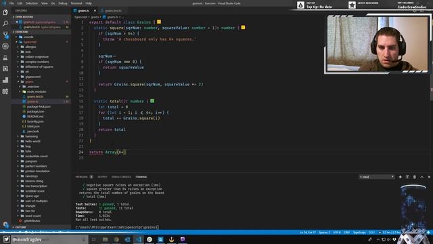
Task: Open the terminal selector dropdown
Action: point(376,177)
